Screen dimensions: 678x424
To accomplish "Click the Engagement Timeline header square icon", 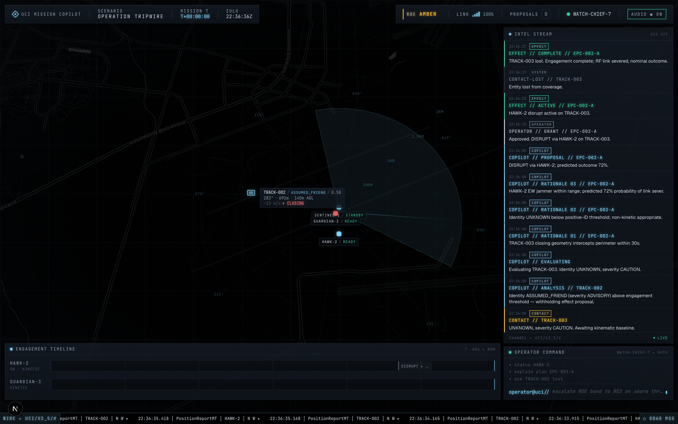I will [11, 349].
